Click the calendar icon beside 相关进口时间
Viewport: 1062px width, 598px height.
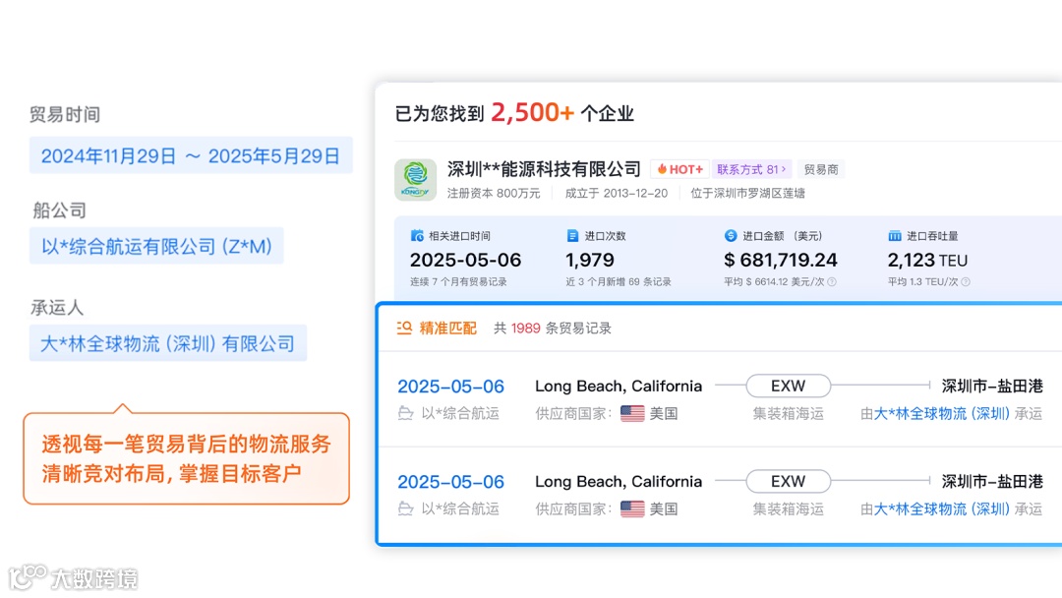417,236
